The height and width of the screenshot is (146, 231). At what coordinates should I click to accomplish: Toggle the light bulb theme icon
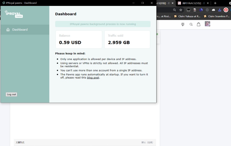coord(183,24)
